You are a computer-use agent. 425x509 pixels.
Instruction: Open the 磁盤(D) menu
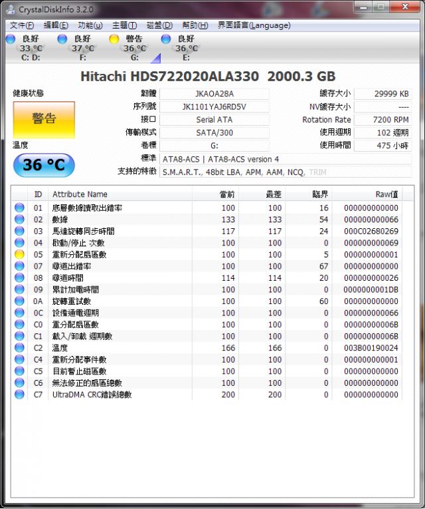pos(159,25)
